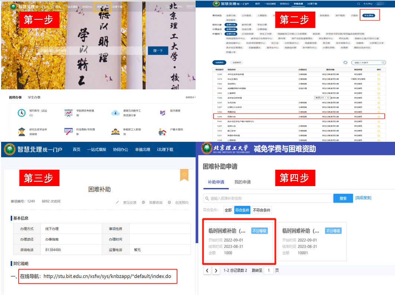
Task: Select 学生工作部 department filter
Action: (x=266, y=34)
